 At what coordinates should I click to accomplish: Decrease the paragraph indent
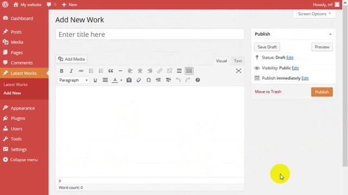tap(158, 80)
